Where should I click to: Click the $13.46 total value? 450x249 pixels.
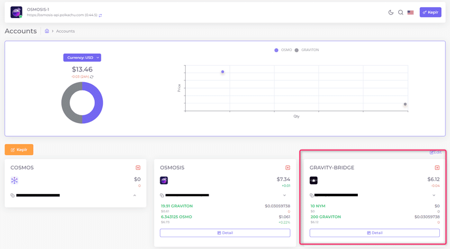(82, 70)
